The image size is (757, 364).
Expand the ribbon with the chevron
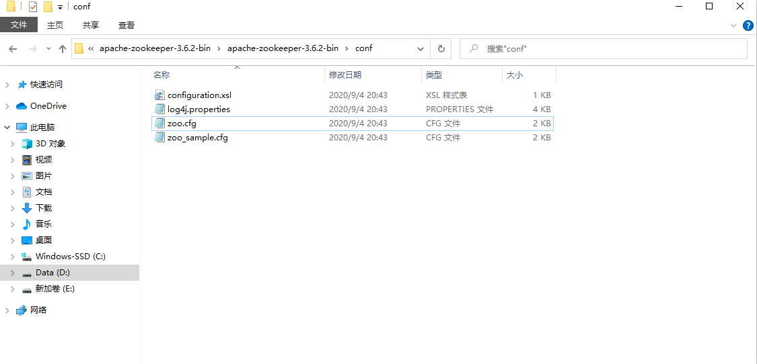(732, 25)
